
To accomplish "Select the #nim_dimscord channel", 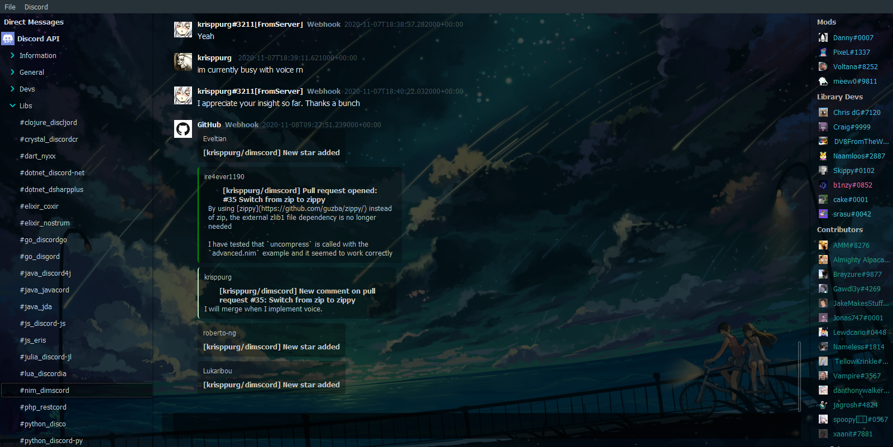I will coord(77,390).
